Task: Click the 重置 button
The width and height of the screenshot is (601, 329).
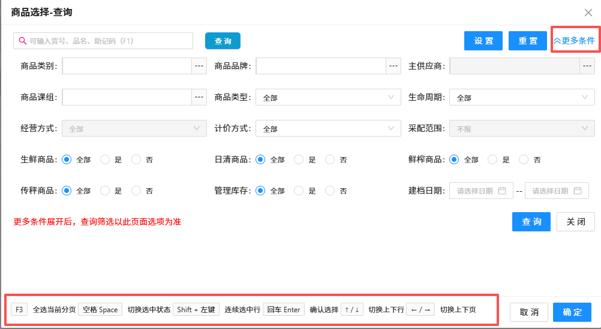Action: click(x=528, y=41)
